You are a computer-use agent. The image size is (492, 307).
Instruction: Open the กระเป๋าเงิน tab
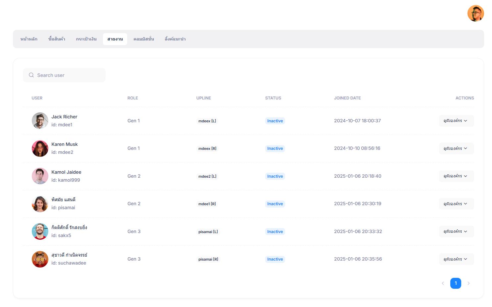(x=86, y=39)
